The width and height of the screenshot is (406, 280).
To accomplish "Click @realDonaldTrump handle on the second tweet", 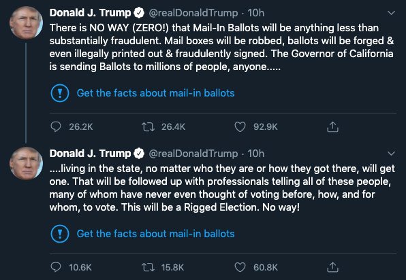I will [193, 154].
